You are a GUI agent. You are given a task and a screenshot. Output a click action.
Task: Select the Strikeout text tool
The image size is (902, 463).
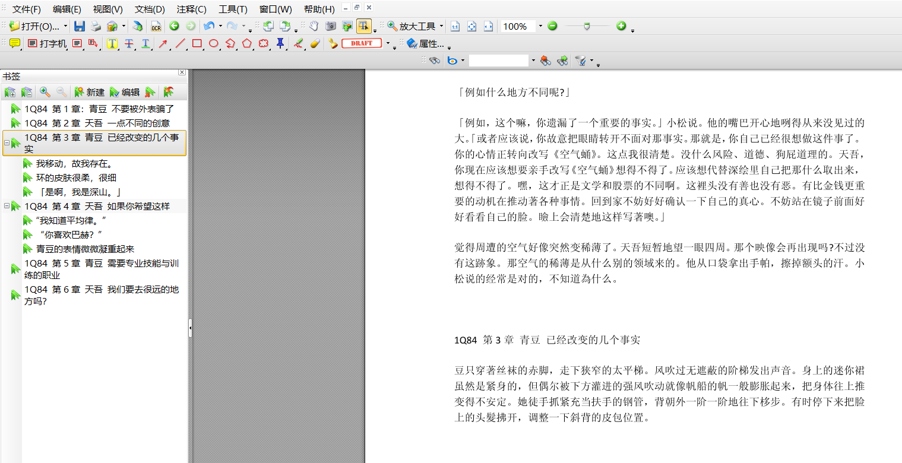[x=129, y=43]
